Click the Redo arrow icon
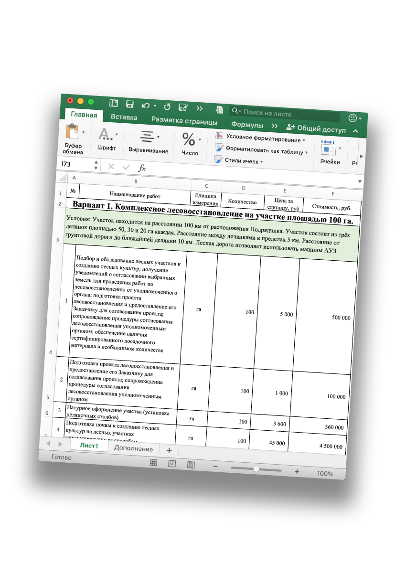 [x=167, y=106]
